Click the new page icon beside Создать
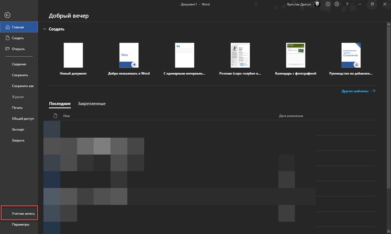391x234 pixels. 7,38
